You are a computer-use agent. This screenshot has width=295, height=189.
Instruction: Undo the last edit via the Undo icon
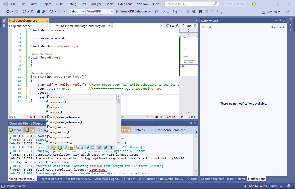pyautogui.click(x=51, y=11)
